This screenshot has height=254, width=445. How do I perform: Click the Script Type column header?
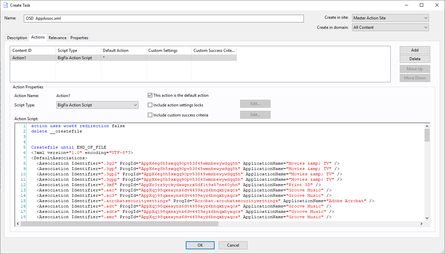78,51
